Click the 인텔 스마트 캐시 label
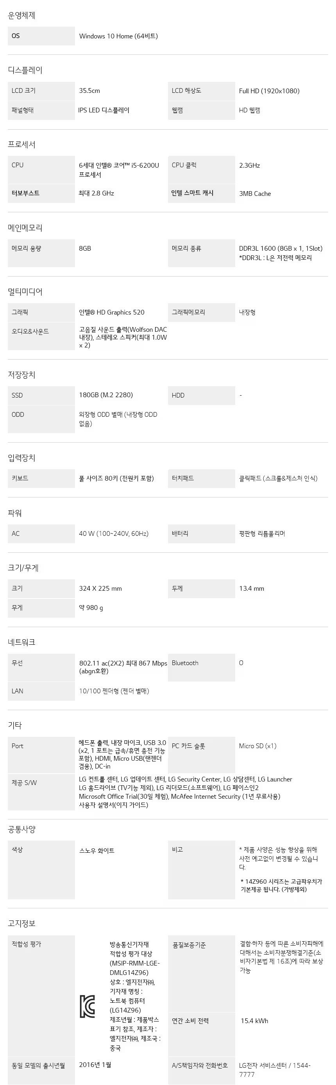 tap(192, 193)
